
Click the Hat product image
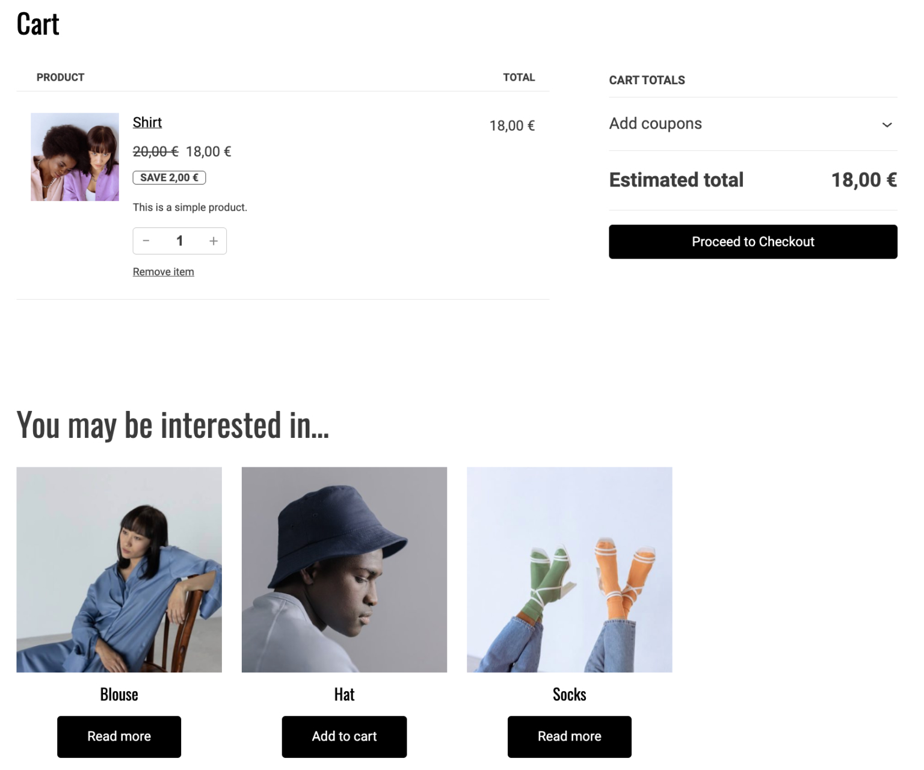pyautogui.click(x=344, y=569)
